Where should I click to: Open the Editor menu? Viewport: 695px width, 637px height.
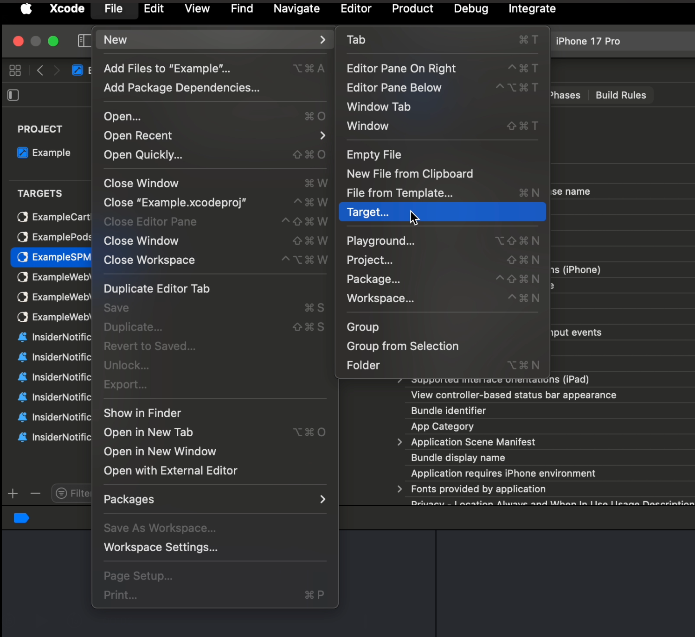click(x=356, y=8)
